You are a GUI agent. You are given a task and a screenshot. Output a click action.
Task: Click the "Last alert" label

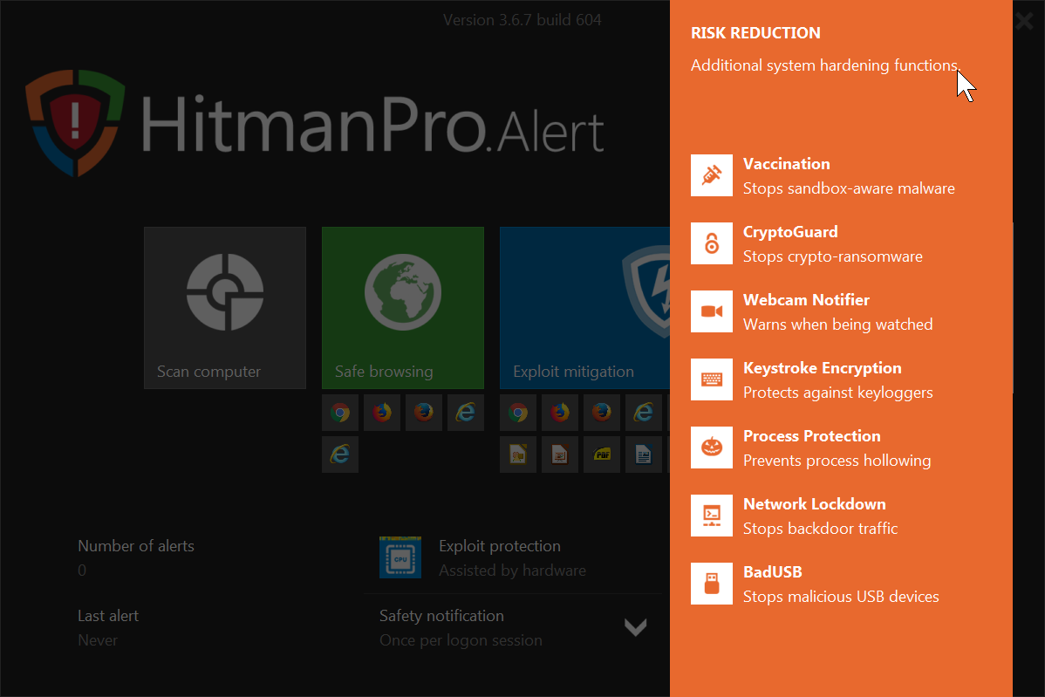(x=108, y=616)
